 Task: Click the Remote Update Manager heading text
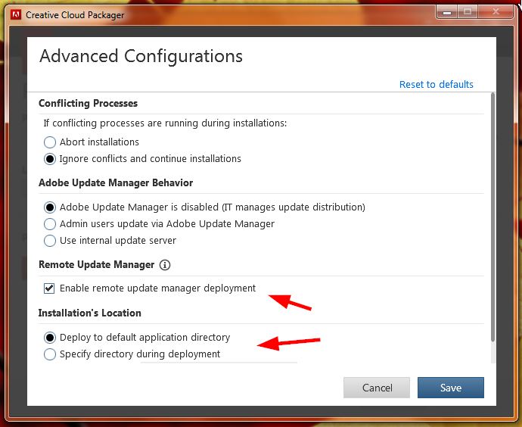pos(97,265)
